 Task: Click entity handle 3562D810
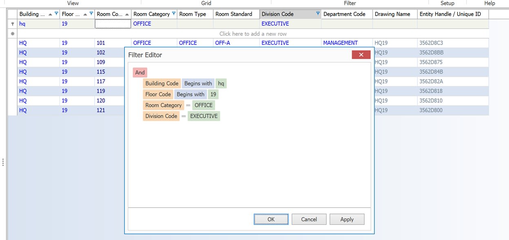coord(453,100)
